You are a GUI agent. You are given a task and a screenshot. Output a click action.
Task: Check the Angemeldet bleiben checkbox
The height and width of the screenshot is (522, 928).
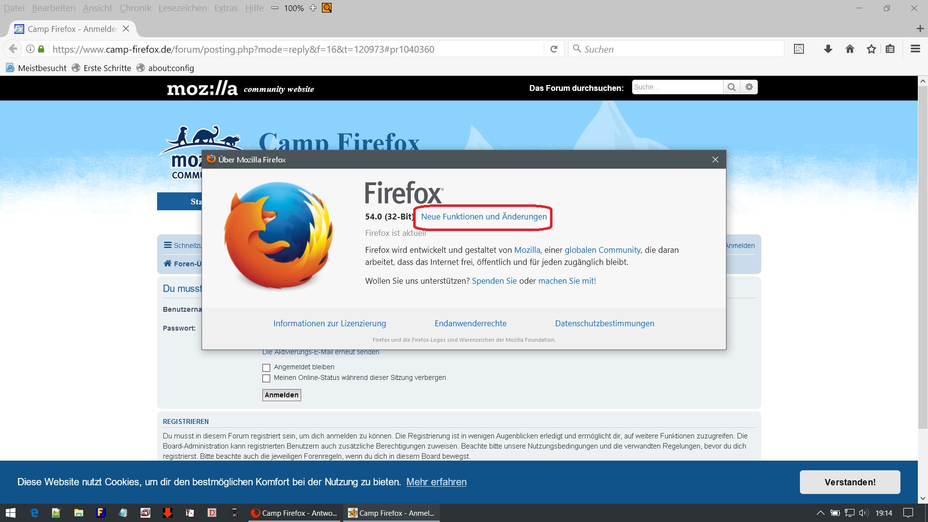tap(266, 367)
